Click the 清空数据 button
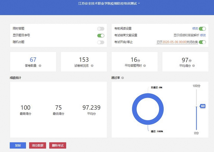 pos(38,146)
